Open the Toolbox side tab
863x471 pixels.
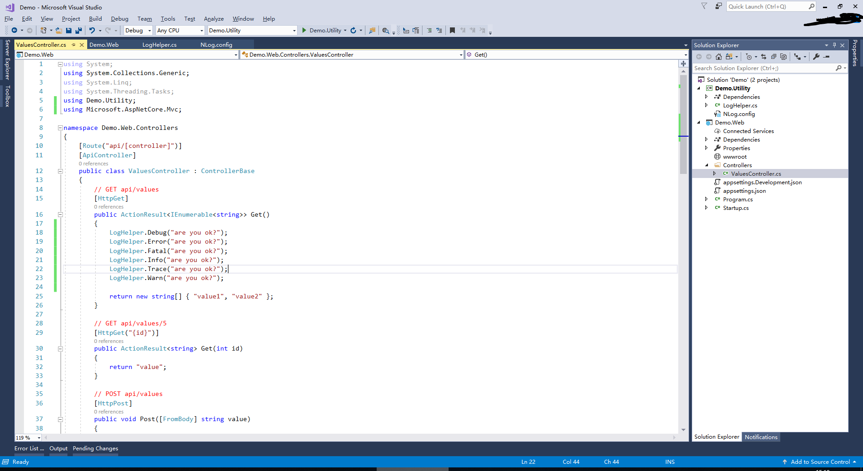7,96
